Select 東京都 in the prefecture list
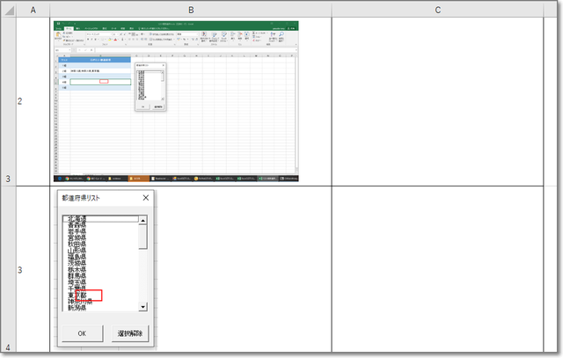Image resolution: width=563 pixels, height=358 pixels. [x=77, y=295]
